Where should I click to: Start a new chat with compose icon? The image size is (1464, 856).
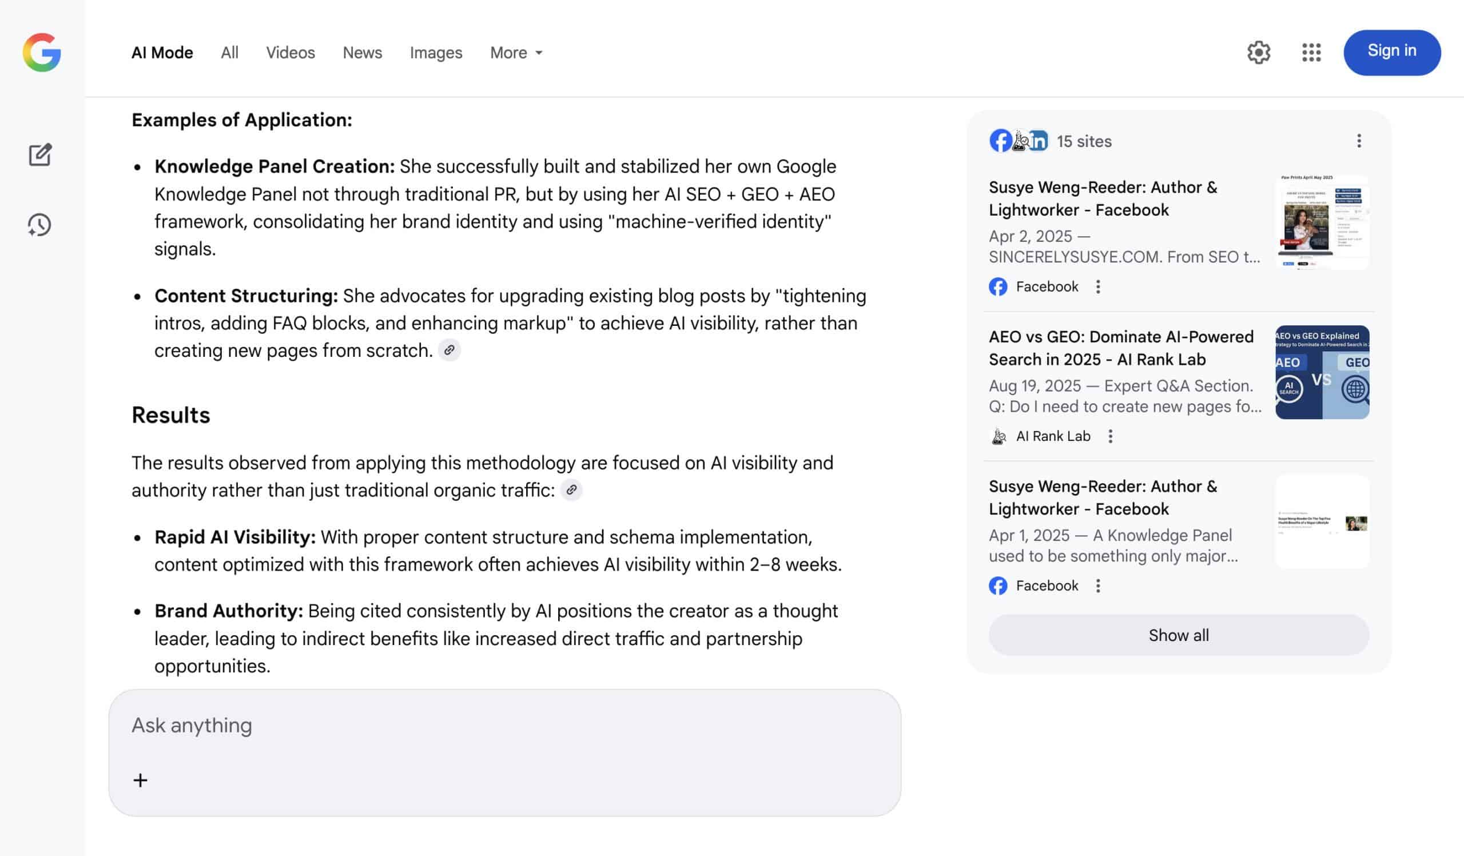pyautogui.click(x=40, y=155)
